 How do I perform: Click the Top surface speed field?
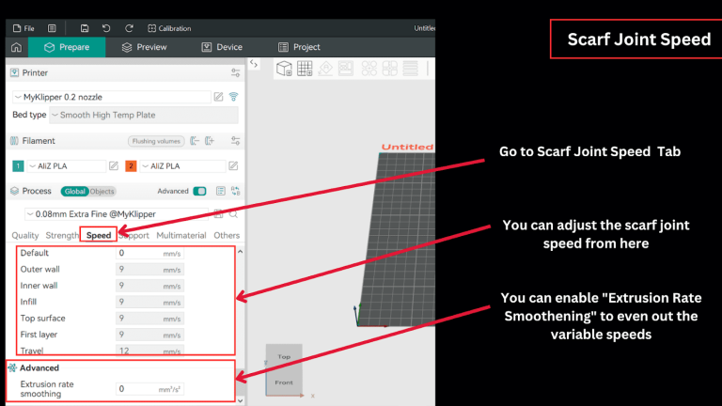(x=149, y=319)
